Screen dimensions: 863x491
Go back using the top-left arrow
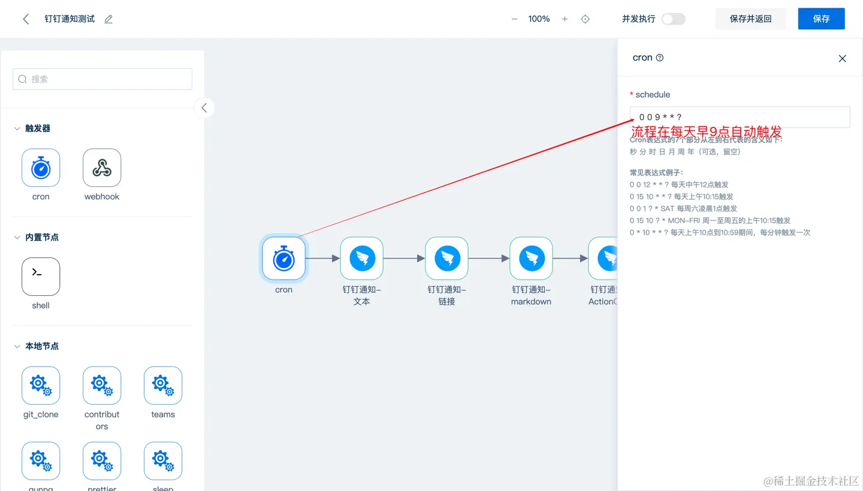tap(26, 19)
